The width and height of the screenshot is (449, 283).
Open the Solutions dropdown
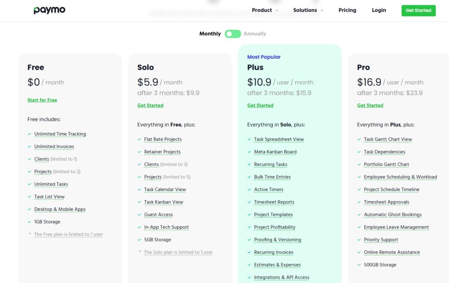pyautogui.click(x=305, y=10)
